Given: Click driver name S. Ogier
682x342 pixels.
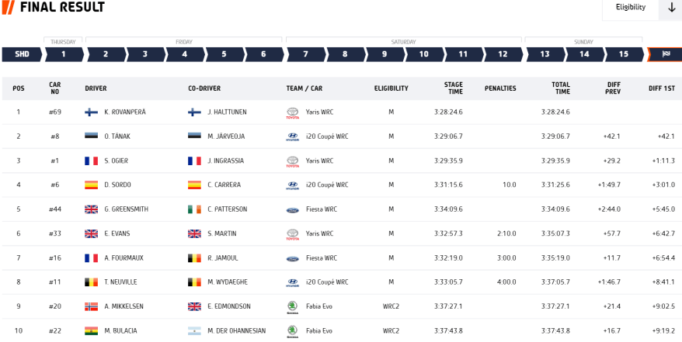Looking at the screenshot, I should (116, 161).
